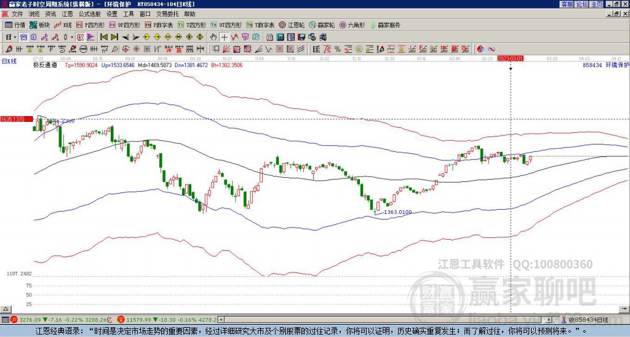Open the 文件 menu
The height and width of the screenshot is (337, 630).
coord(17,14)
